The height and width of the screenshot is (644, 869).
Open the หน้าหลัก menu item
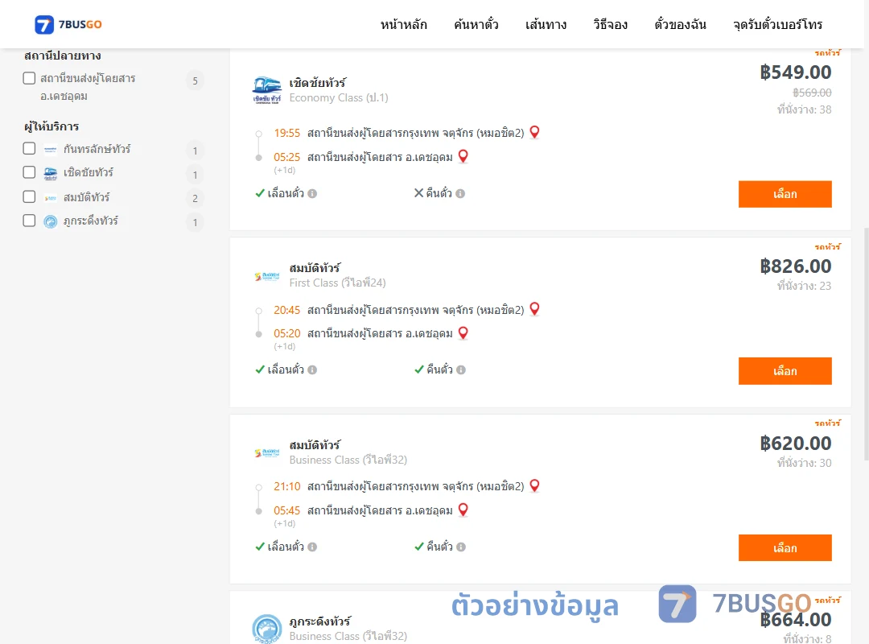(x=403, y=24)
